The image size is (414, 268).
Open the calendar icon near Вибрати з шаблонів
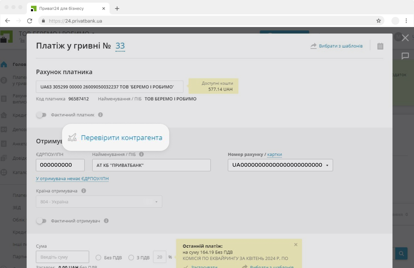(380, 46)
